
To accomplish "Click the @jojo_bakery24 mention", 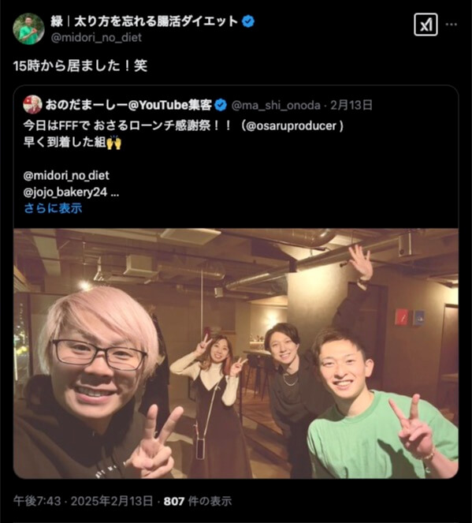I will [x=65, y=192].
